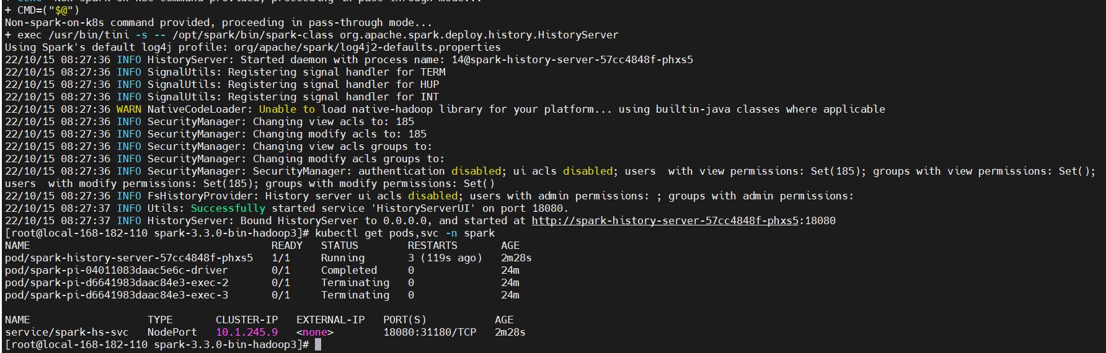1106x353 pixels.
Task: Click the '3 (119s ago)' restarts value
Action: click(445, 258)
